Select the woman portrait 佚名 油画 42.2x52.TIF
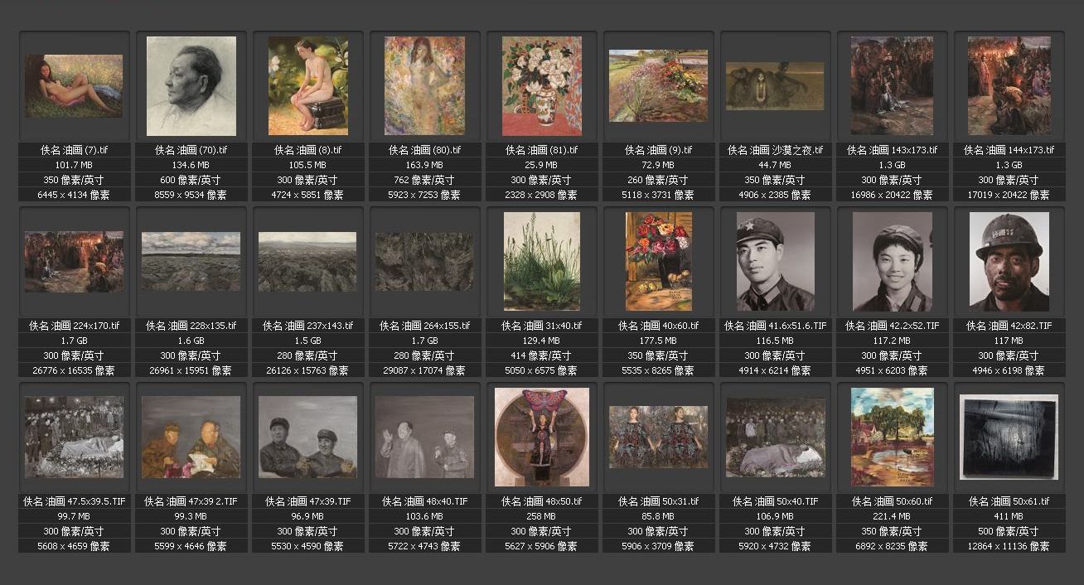 (x=893, y=262)
